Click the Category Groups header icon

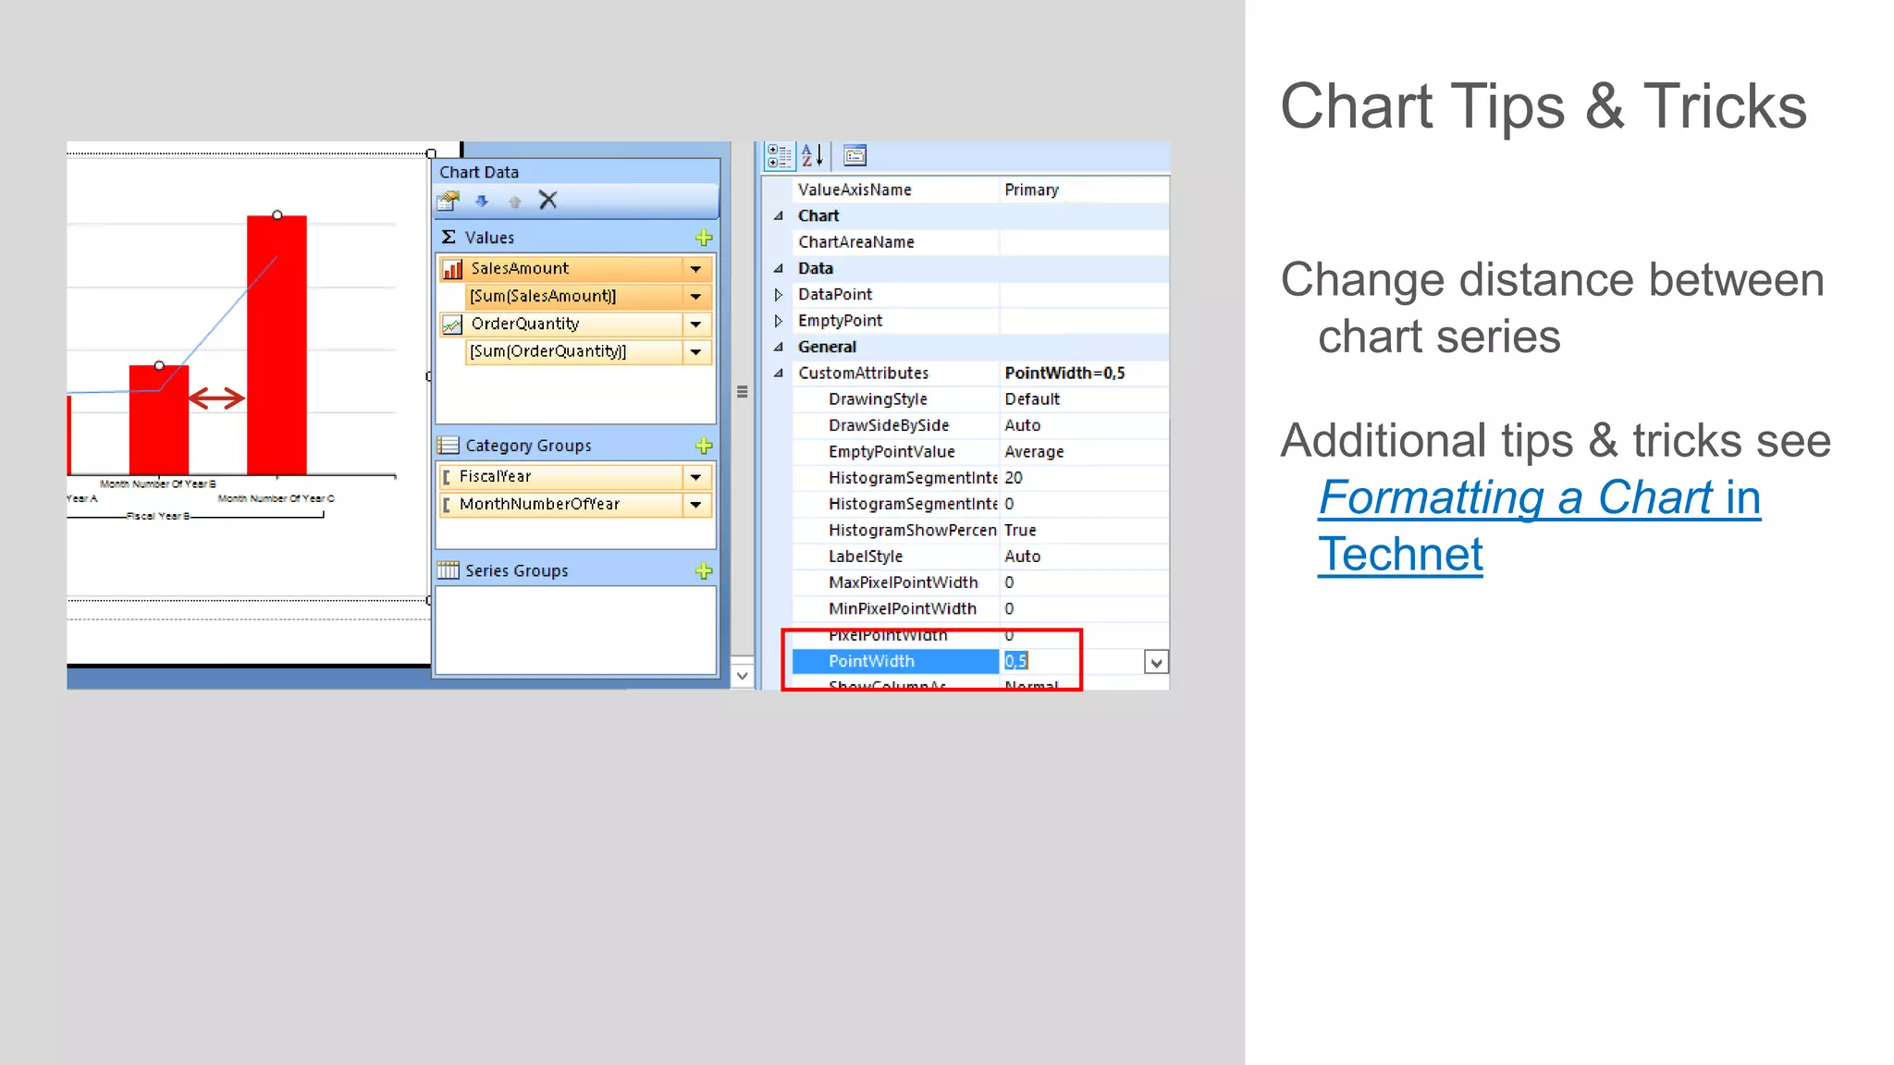449,446
